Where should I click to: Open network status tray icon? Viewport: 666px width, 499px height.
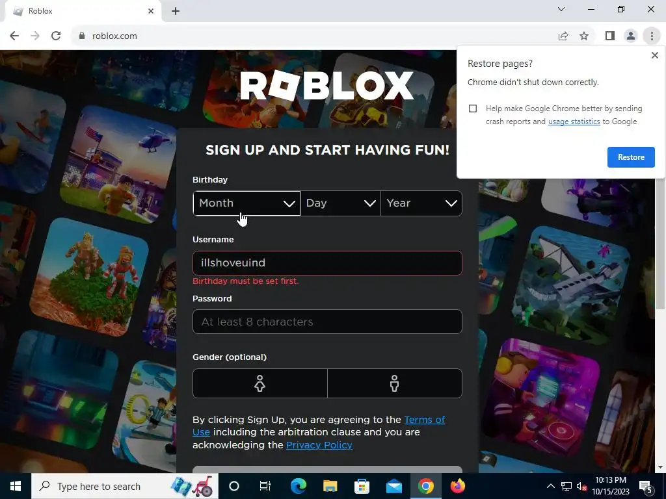click(x=566, y=486)
